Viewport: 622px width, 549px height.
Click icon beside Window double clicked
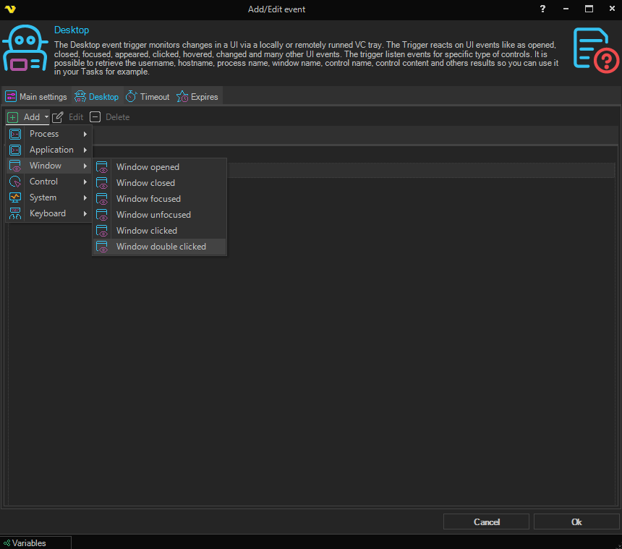(x=102, y=247)
